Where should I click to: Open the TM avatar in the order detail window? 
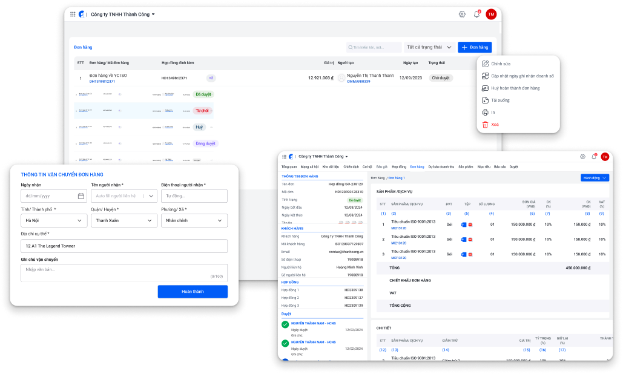pyautogui.click(x=605, y=157)
